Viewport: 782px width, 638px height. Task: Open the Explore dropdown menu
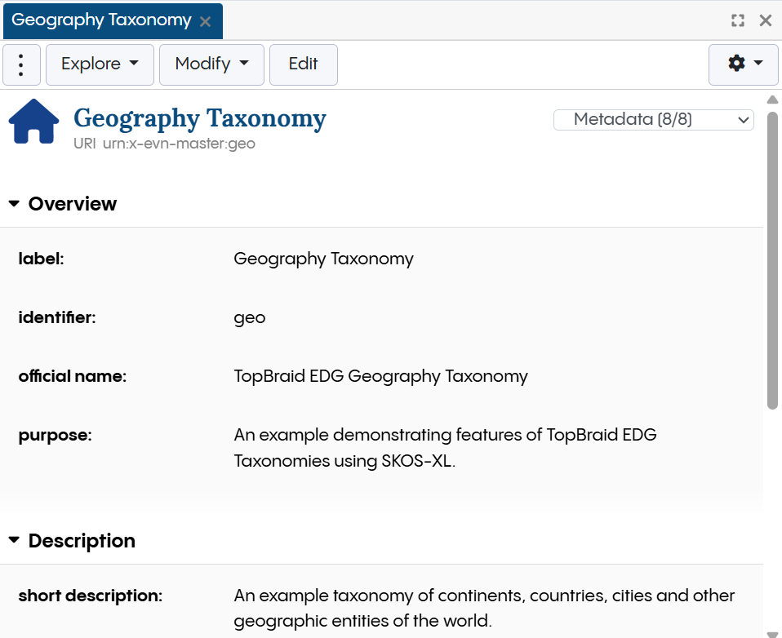[x=100, y=64]
